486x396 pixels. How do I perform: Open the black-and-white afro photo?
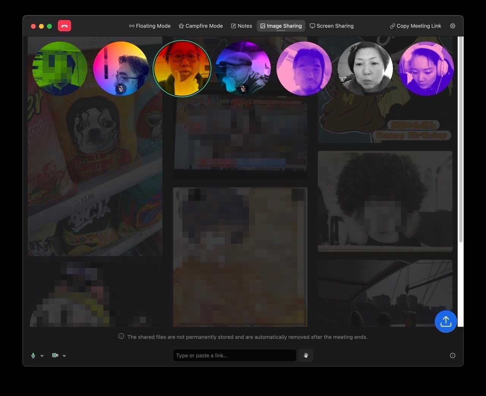pyautogui.click(x=385, y=201)
